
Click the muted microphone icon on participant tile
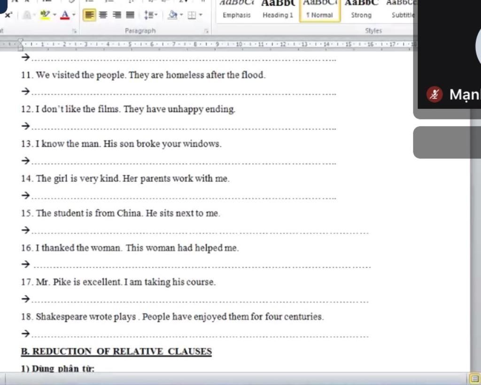point(434,95)
